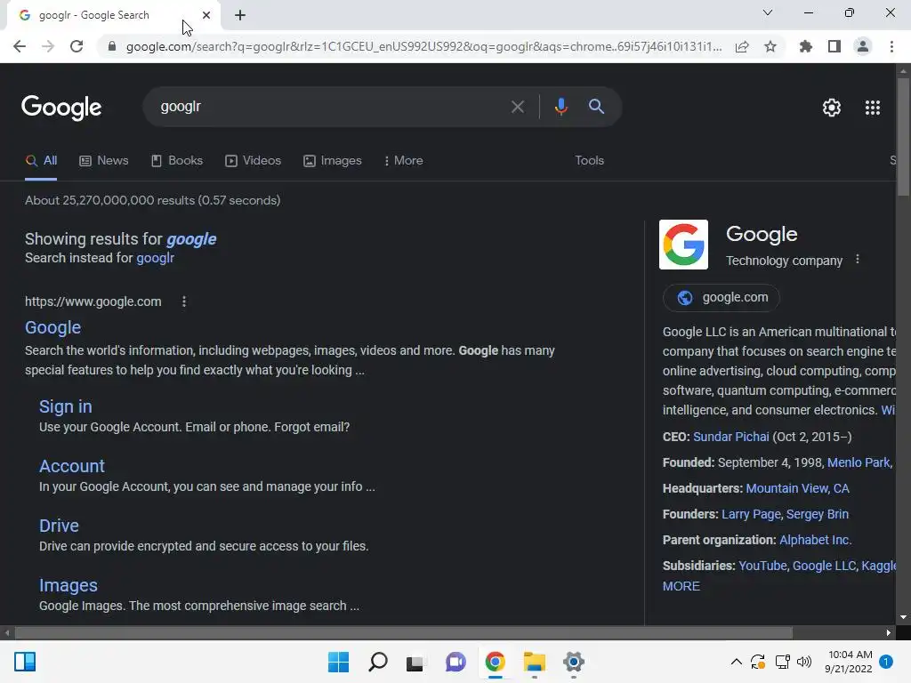This screenshot has height=683, width=911.
Task: Open the Google result title link
Action: click(52, 327)
